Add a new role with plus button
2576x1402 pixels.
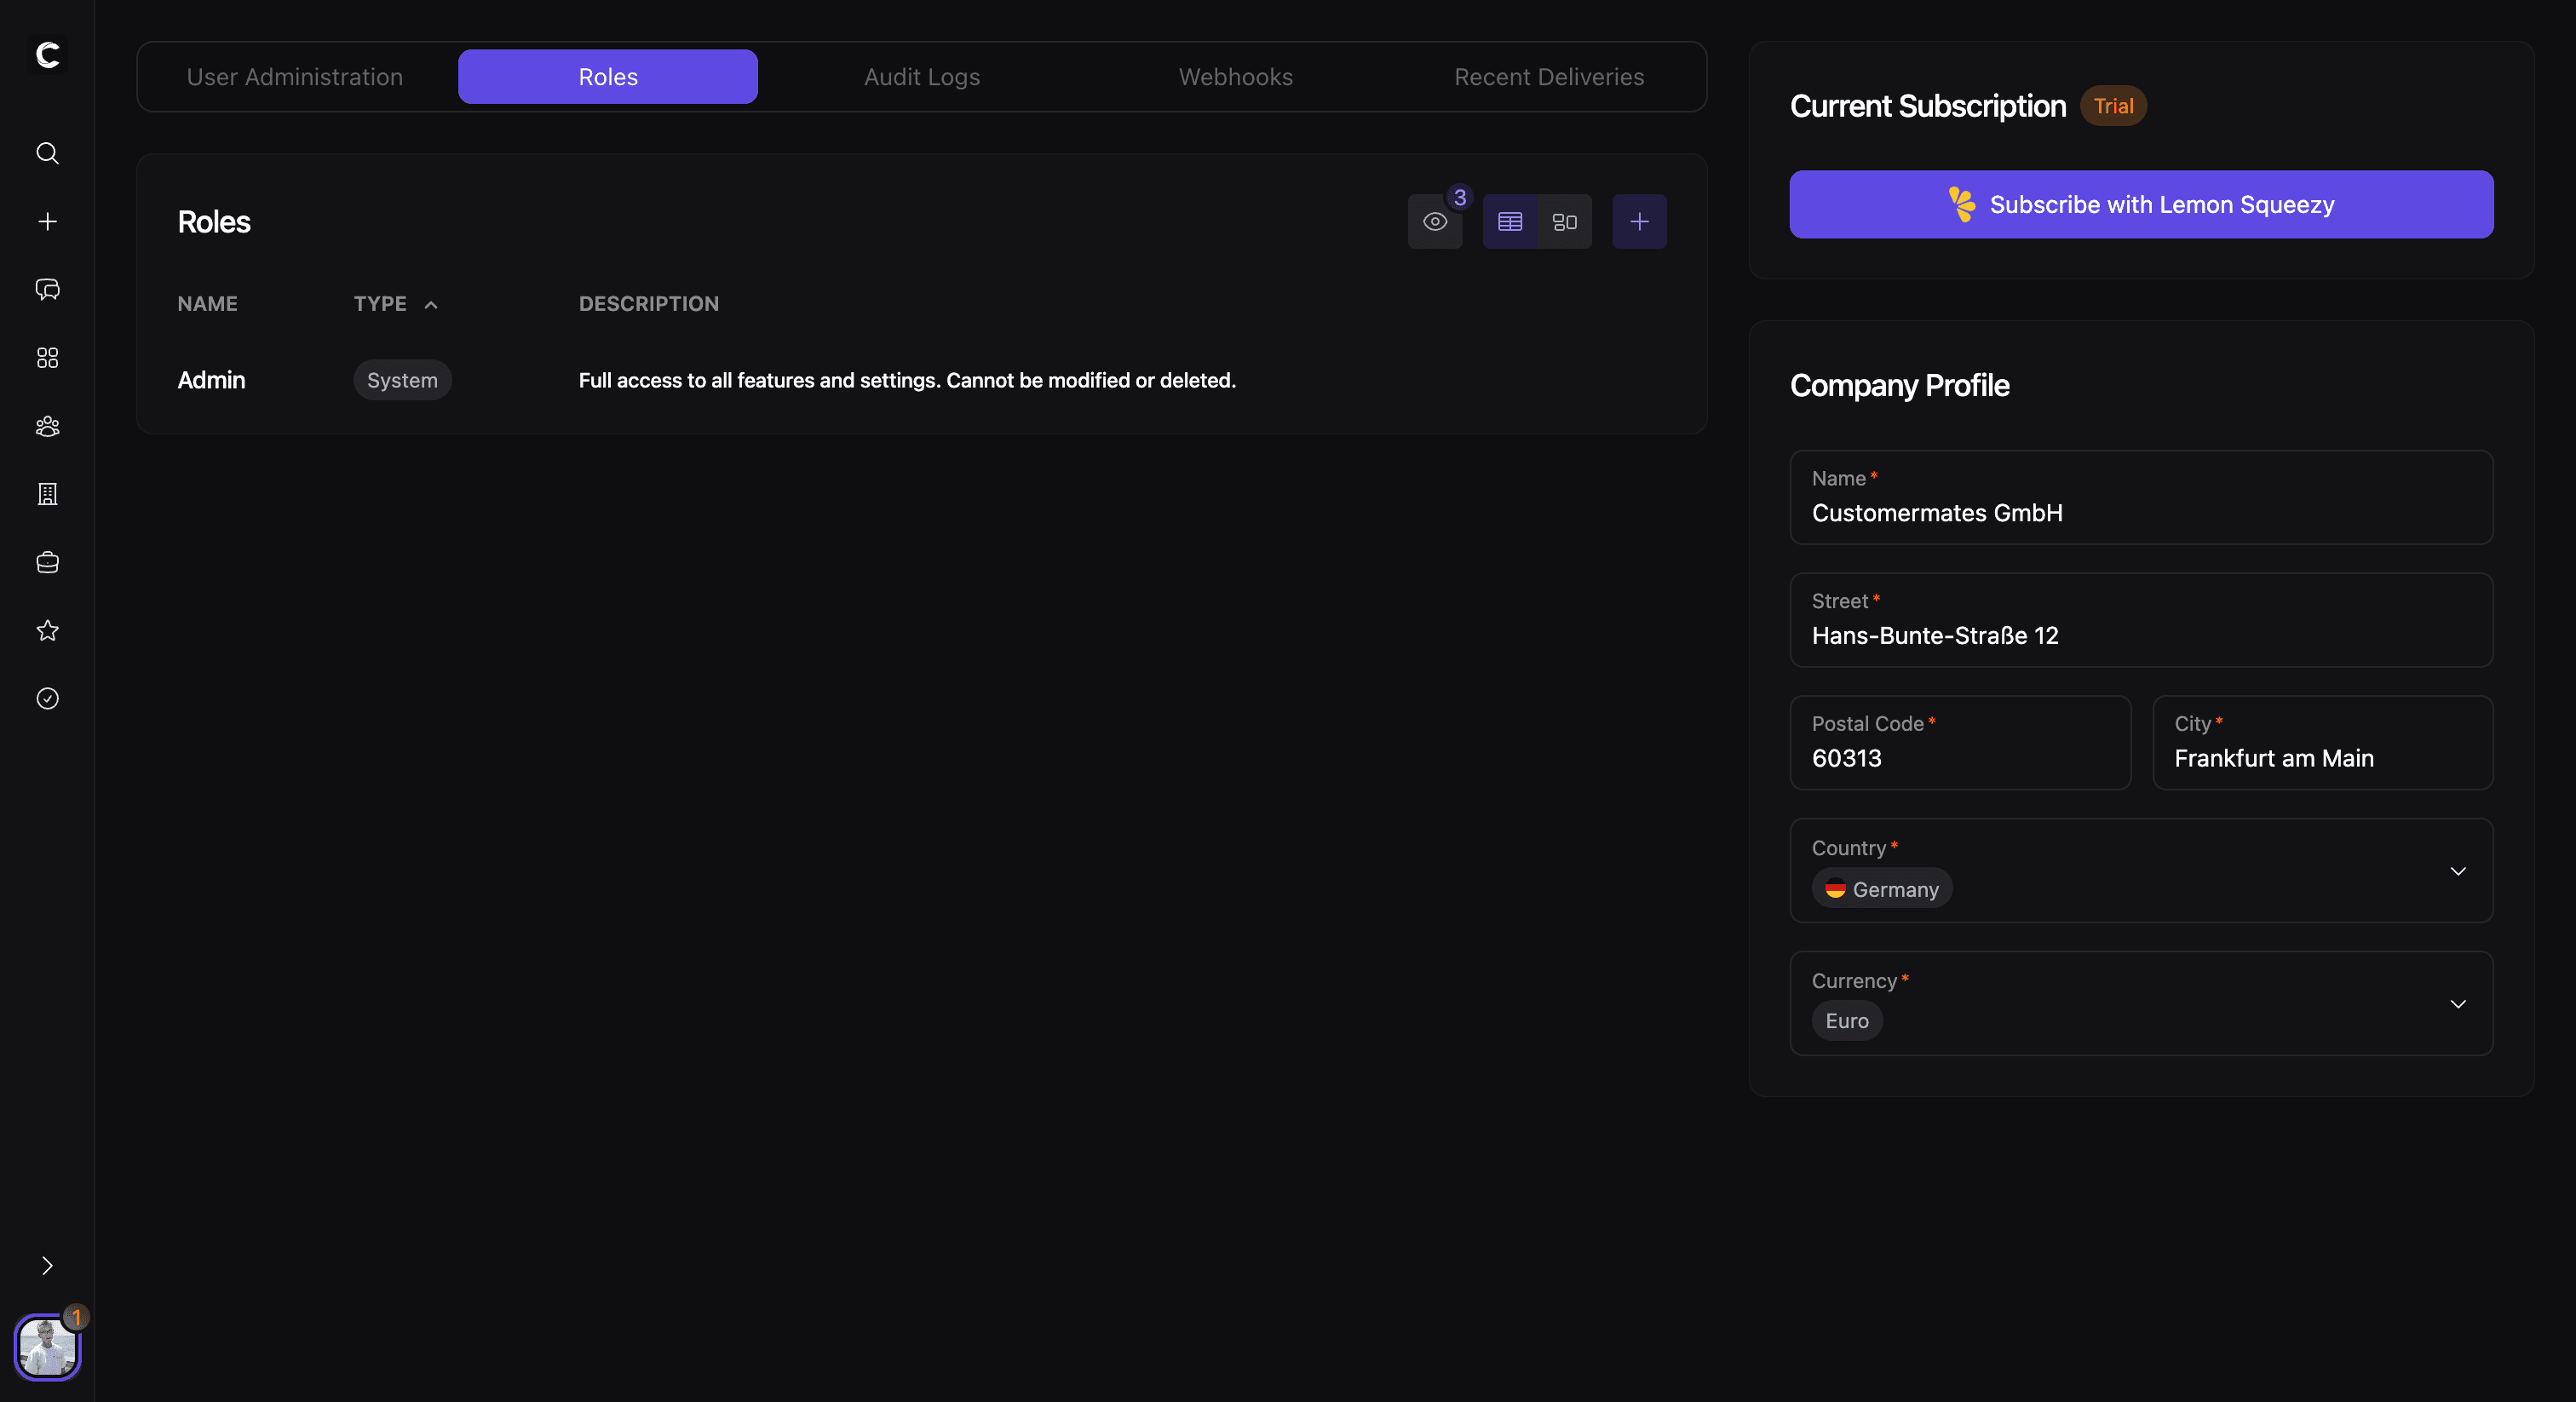coord(1638,222)
